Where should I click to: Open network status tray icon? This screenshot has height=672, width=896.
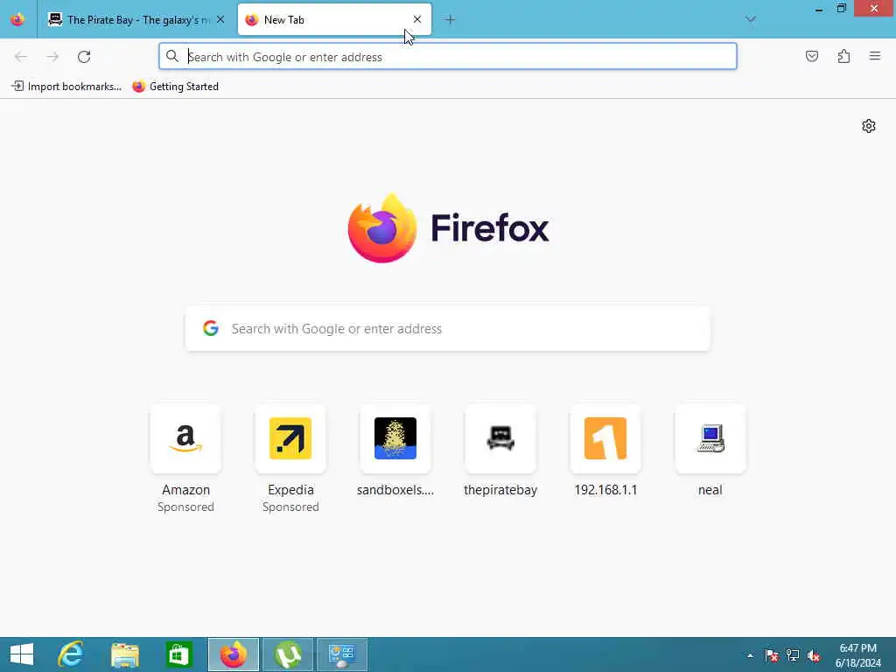click(x=792, y=654)
